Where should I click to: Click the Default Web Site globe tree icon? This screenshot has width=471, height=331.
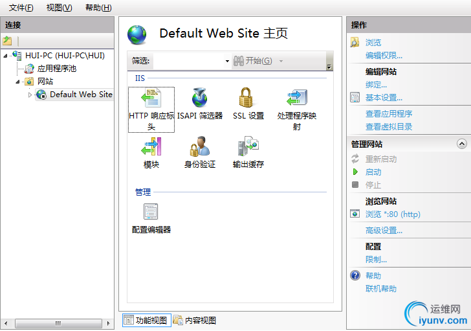[x=41, y=95]
